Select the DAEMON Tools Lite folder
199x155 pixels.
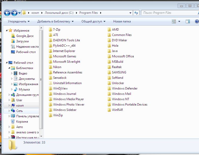click(66, 40)
